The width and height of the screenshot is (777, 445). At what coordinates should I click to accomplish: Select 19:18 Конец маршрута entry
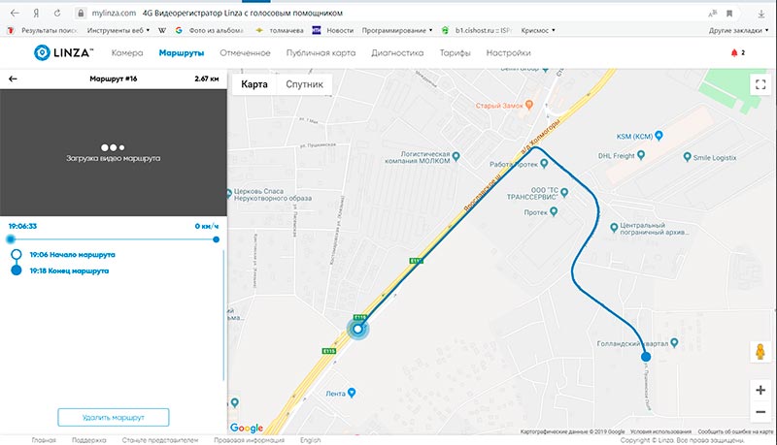click(x=69, y=270)
